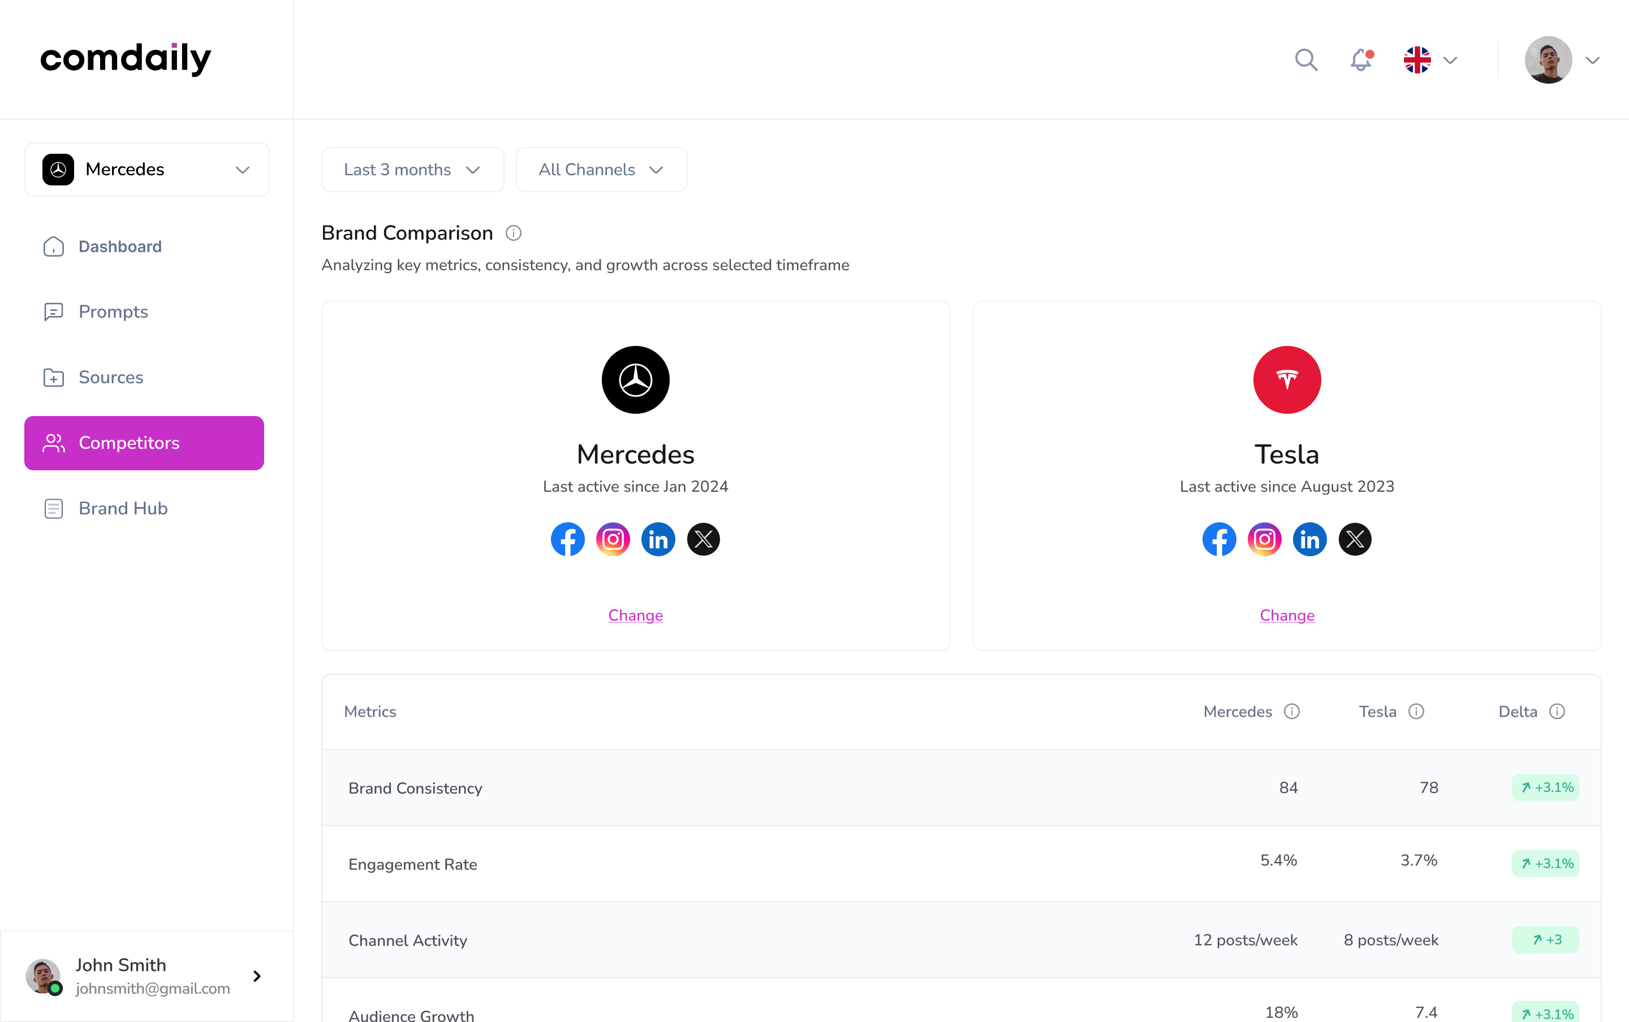Click Brand Comparison info icon
Viewport: 1629px width, 1022px height.
[513, 233]
